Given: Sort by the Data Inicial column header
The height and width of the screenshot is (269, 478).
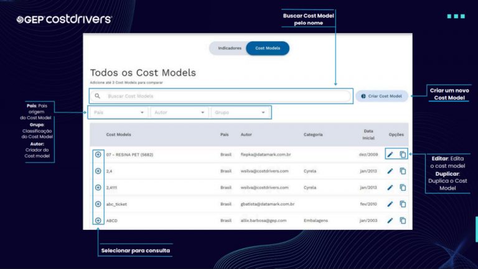Looking at the screenshot, I should [368, 134].
